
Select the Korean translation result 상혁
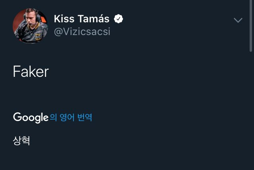tap(21, 141)
